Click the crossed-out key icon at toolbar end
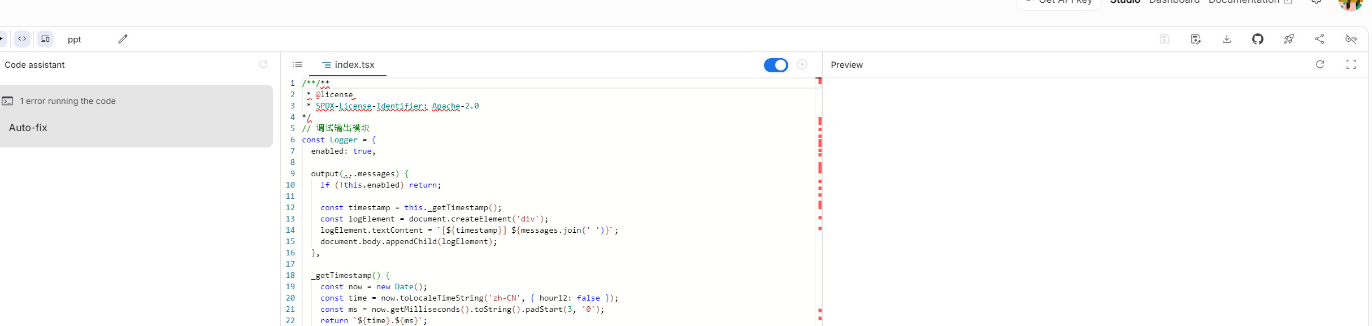 pos(1351,39)
